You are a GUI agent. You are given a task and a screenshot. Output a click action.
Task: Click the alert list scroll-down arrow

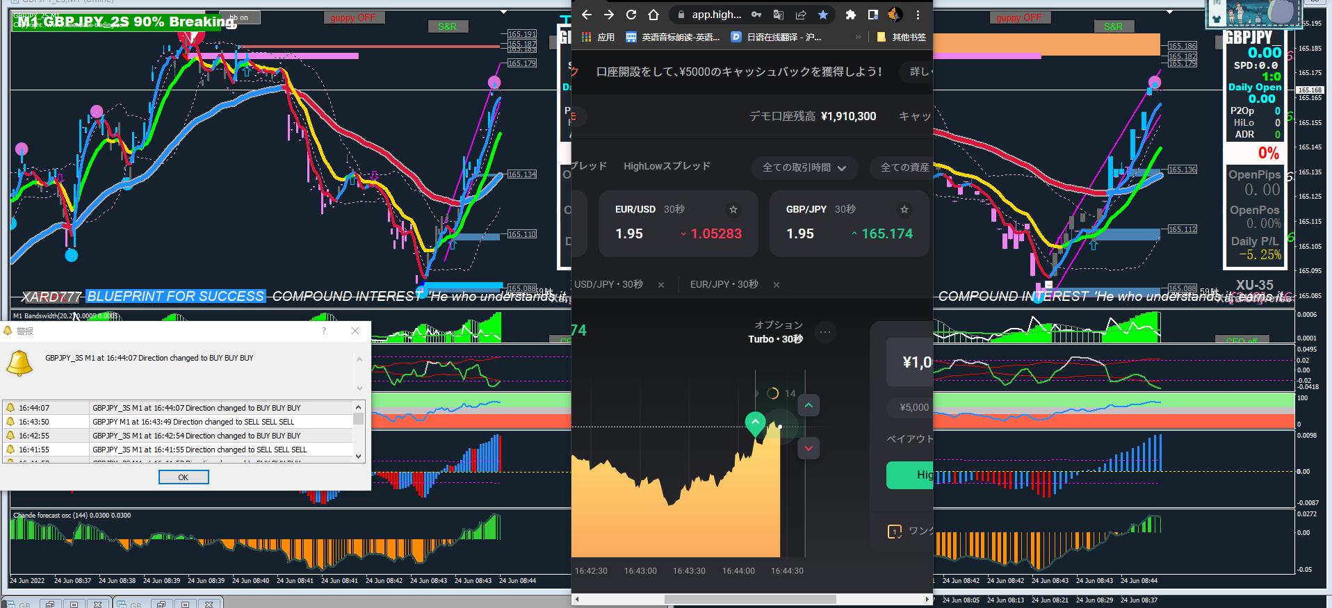(x=359, y=457)
